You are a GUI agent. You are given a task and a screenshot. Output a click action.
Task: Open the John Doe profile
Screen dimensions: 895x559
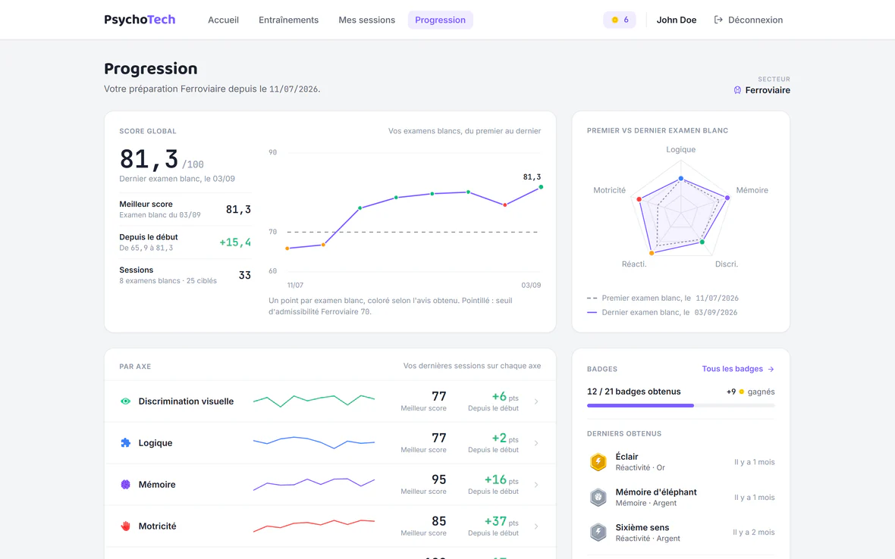(677, 20)
